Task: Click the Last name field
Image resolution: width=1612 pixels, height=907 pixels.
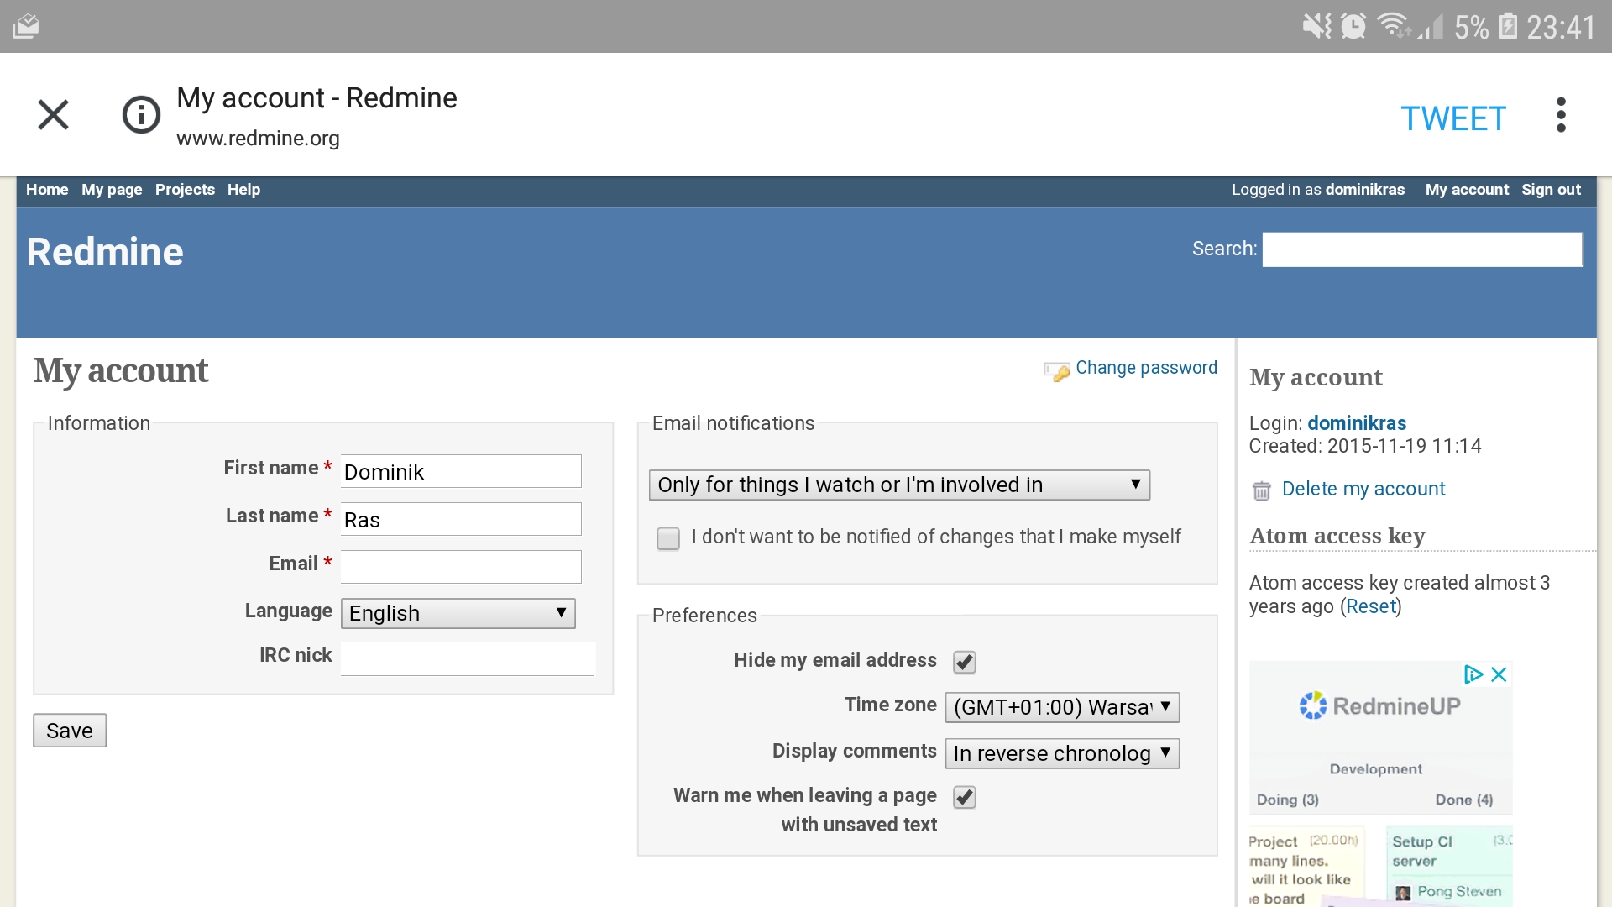Action: pyautogui.click(x=461, y=519)
